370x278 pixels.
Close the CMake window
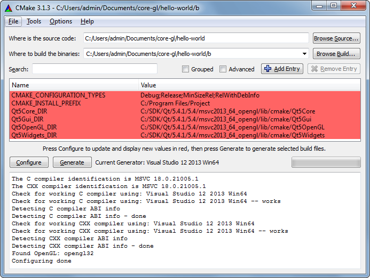point(353,6)
